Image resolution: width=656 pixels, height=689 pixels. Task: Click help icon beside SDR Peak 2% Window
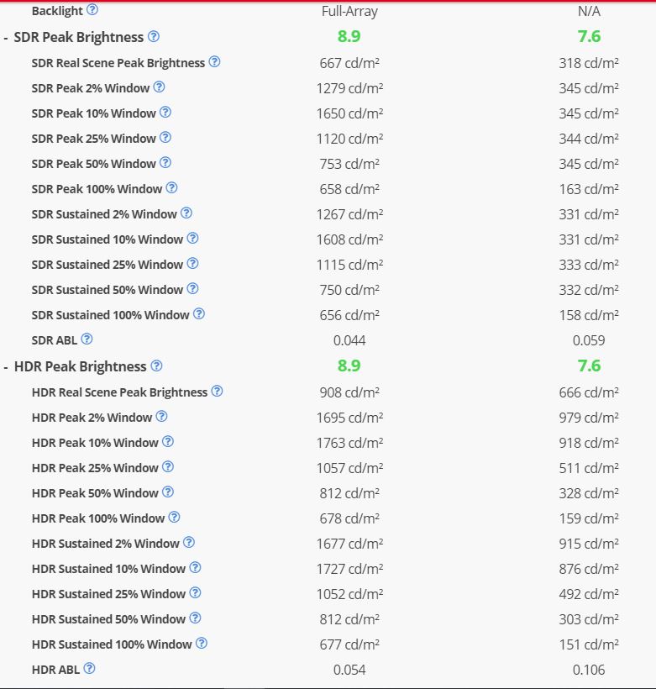[x=159, y=87]
